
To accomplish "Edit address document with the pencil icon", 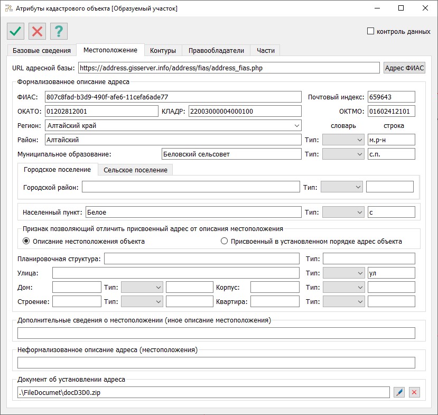I will coord(399,392).
